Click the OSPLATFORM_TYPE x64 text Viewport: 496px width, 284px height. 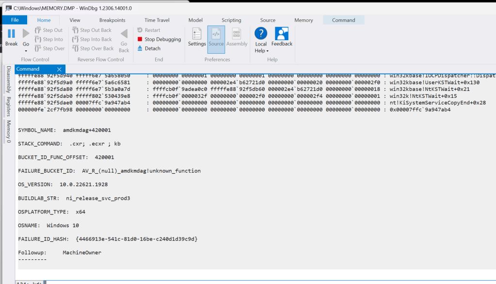pos(80,212)
